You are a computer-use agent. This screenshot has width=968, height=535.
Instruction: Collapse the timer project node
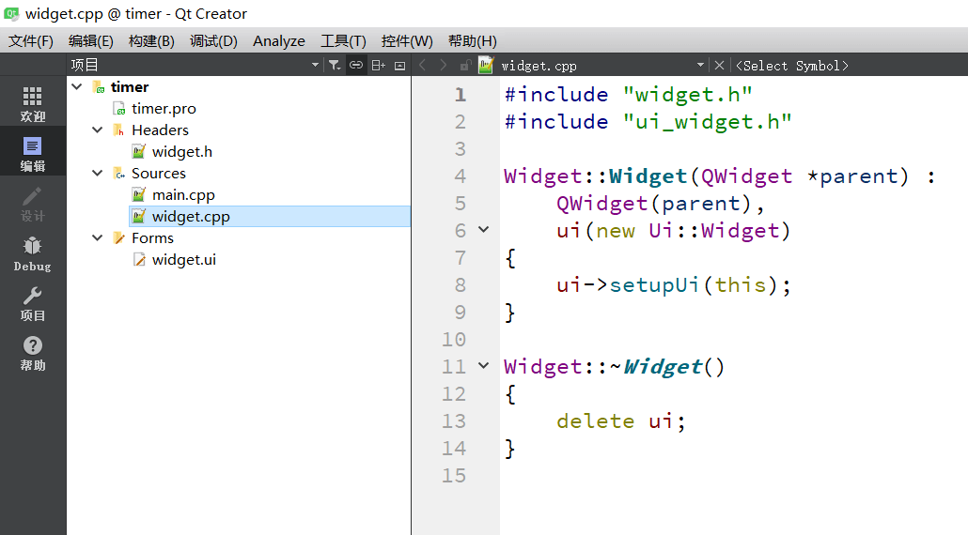77,87
